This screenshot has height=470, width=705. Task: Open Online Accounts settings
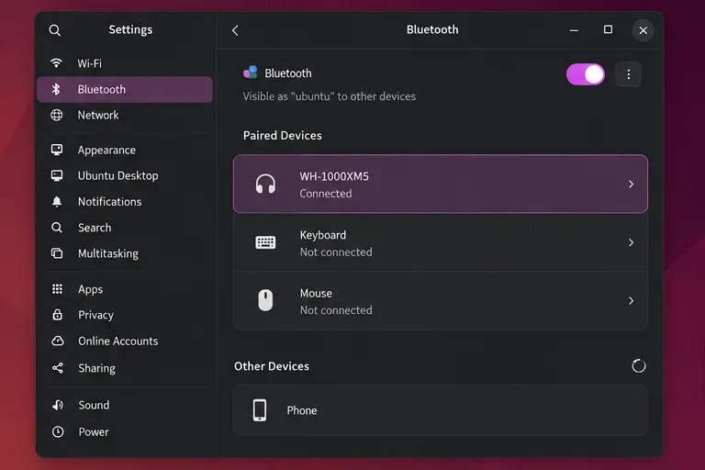pos(125,341)
